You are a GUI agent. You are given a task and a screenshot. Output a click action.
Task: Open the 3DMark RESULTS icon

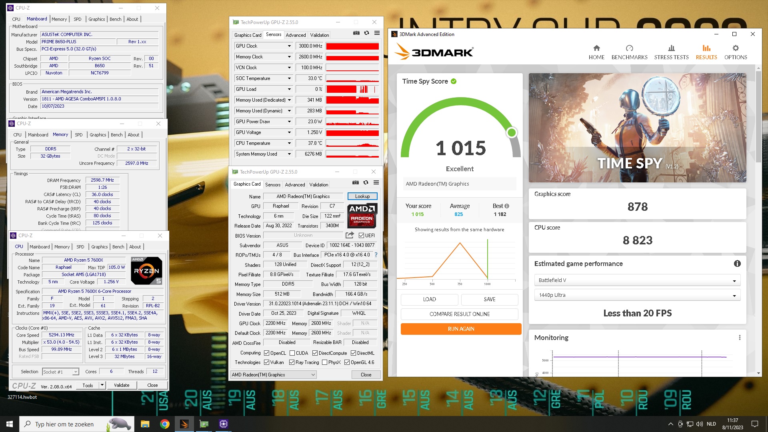[706, 48]
